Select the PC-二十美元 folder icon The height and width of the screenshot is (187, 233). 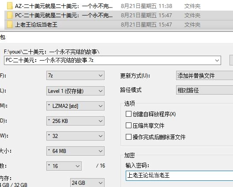(10, 15)
